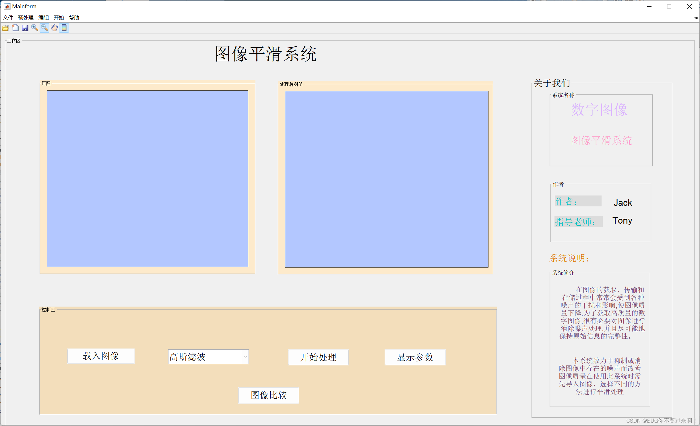The width and height of the screenshot is (700, 426).
Task: Click the MATLAB Mainform title bar icon
Action: (x=7, y=6)
